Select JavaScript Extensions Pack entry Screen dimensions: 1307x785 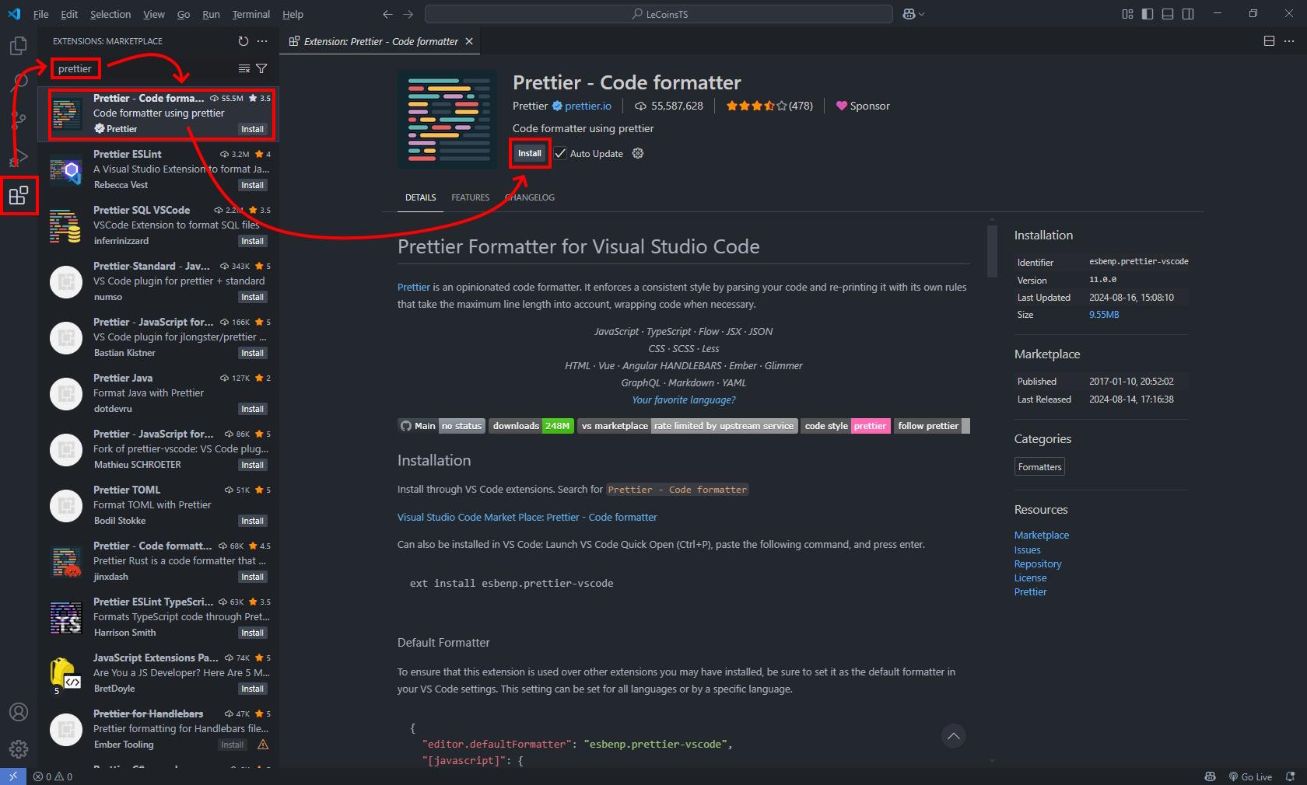coord(159,673)
